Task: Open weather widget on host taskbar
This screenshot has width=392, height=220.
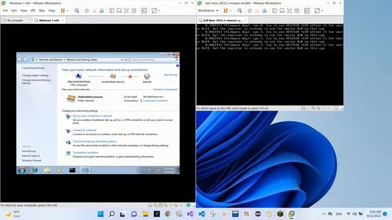Action: coord(13,214)
